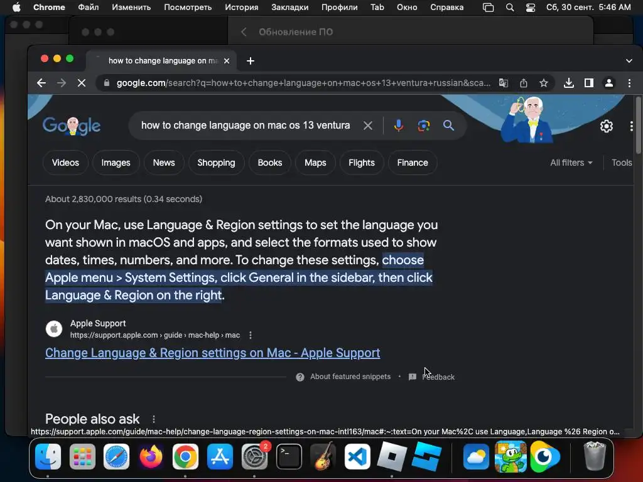Click the blue magnifier search button
643x482 pixels.
(x=448, y=126)
